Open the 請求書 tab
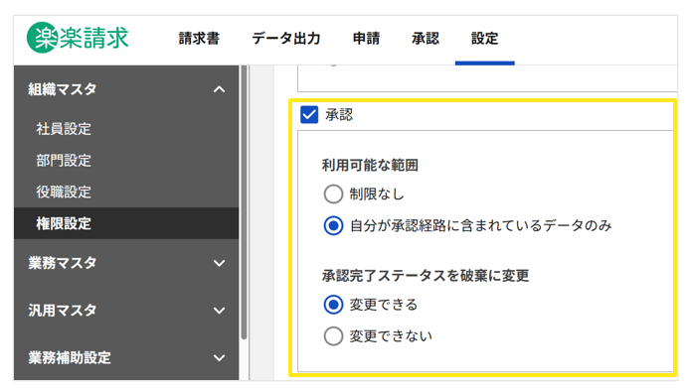The height and width of the screenshot is (389, 686). [199, 39]
